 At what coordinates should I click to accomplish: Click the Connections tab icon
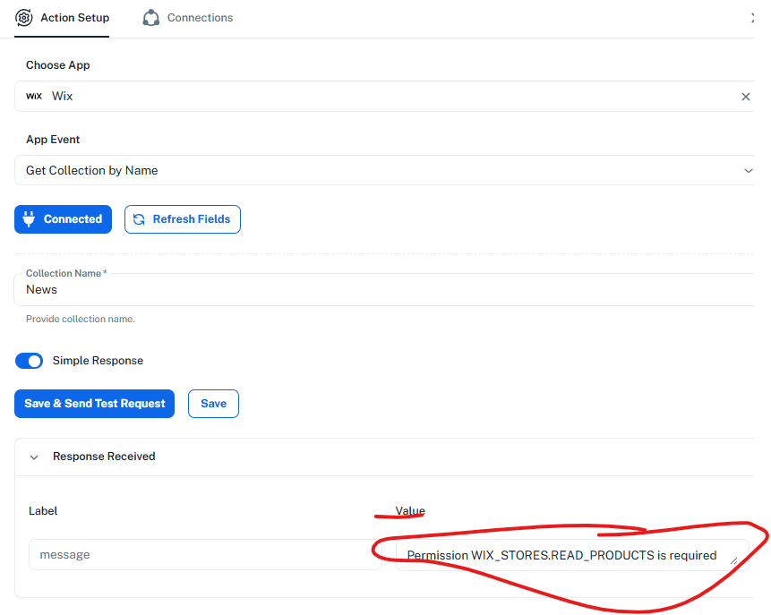click(151, 18)
